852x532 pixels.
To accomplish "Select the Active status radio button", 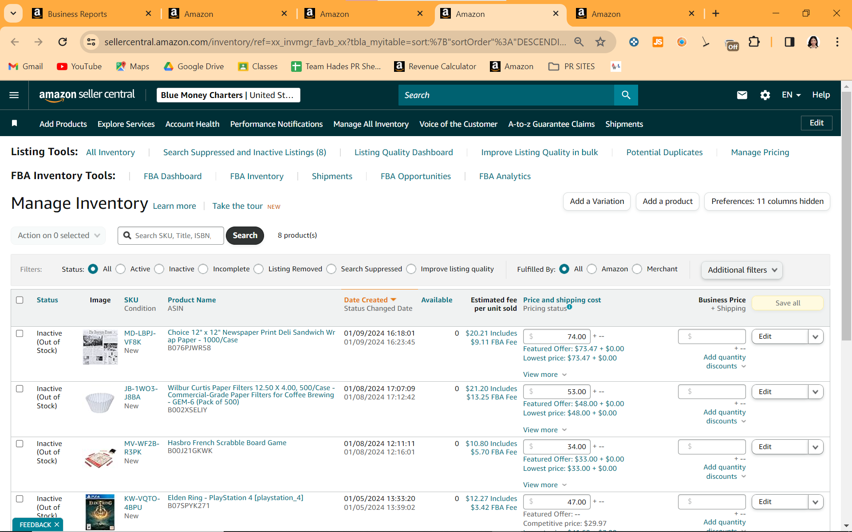I will tap(120, 269).
